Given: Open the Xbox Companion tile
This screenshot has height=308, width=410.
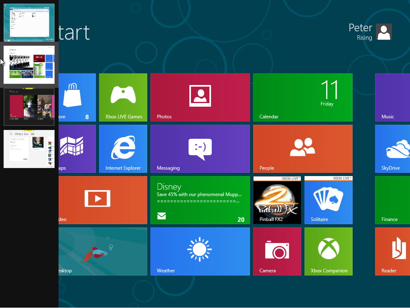Looking at the screenshot, I should pyautogui.click(x=329, y=251).
